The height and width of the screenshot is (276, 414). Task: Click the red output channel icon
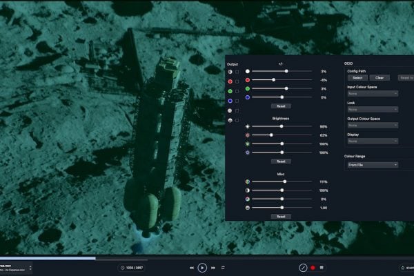click(230, 81)
